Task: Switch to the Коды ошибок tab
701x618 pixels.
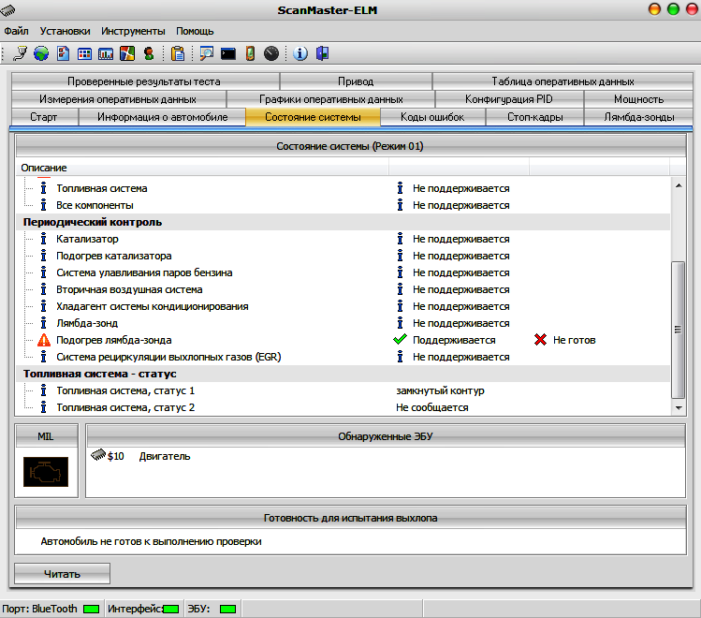Action: (x=431, y=117)
